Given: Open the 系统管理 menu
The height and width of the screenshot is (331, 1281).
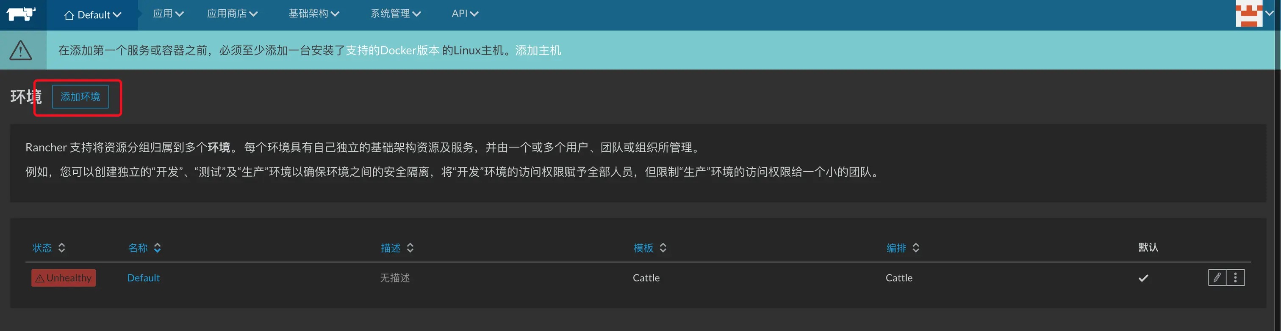Looking at the screenshot, I should pyautogui.click(x=395, y=14).
